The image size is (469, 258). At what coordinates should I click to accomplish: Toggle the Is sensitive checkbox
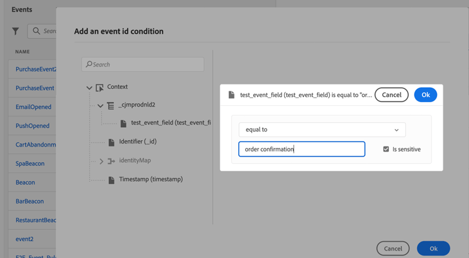[x=386, y=149]
